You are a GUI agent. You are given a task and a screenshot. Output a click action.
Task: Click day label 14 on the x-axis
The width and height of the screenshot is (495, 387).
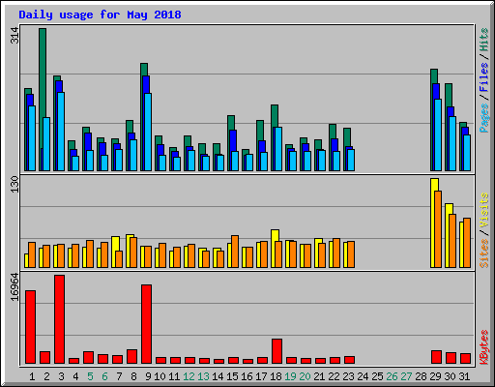[x=218, y=376]
